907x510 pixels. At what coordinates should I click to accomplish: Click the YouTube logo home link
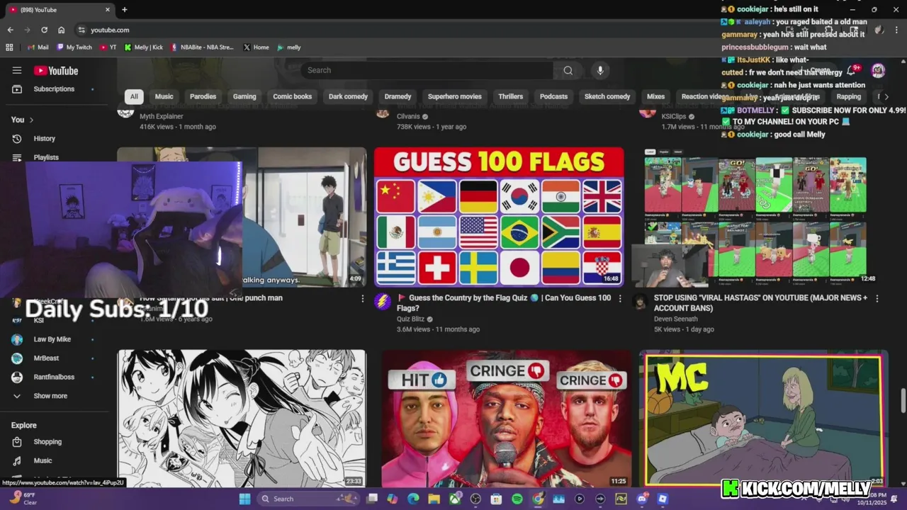click(x=55, y=70)
